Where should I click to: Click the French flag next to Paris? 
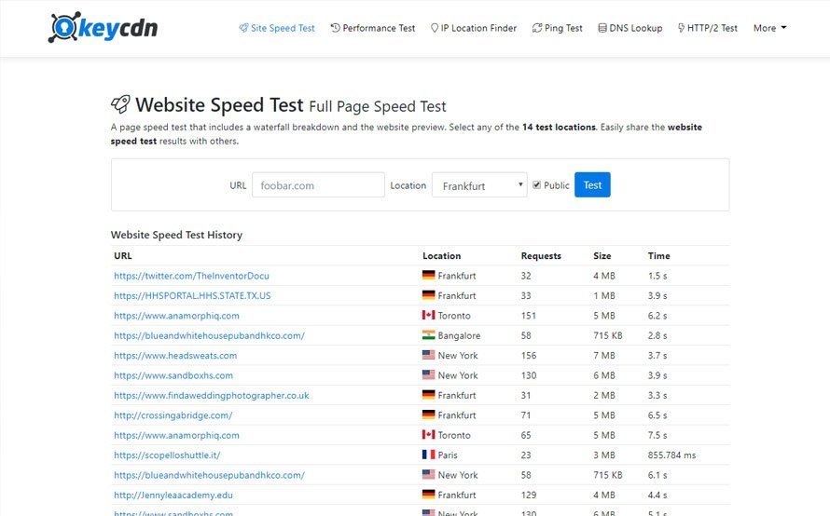pos(428,455)
